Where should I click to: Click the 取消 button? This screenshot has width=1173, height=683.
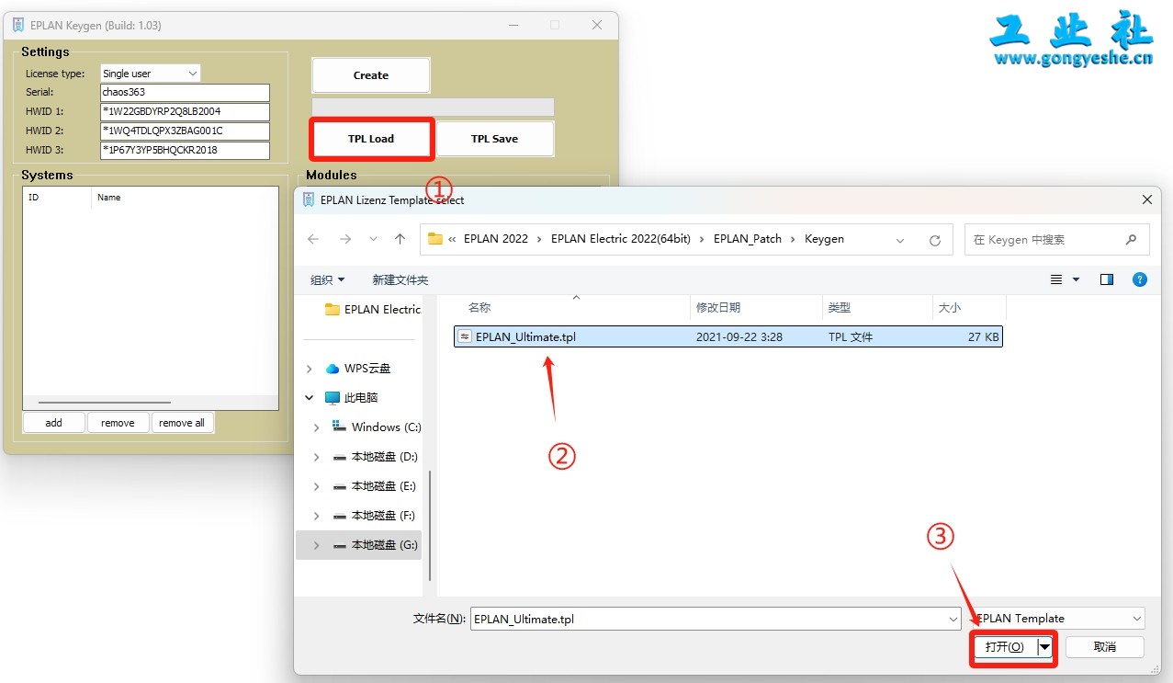coord(1105,647)
